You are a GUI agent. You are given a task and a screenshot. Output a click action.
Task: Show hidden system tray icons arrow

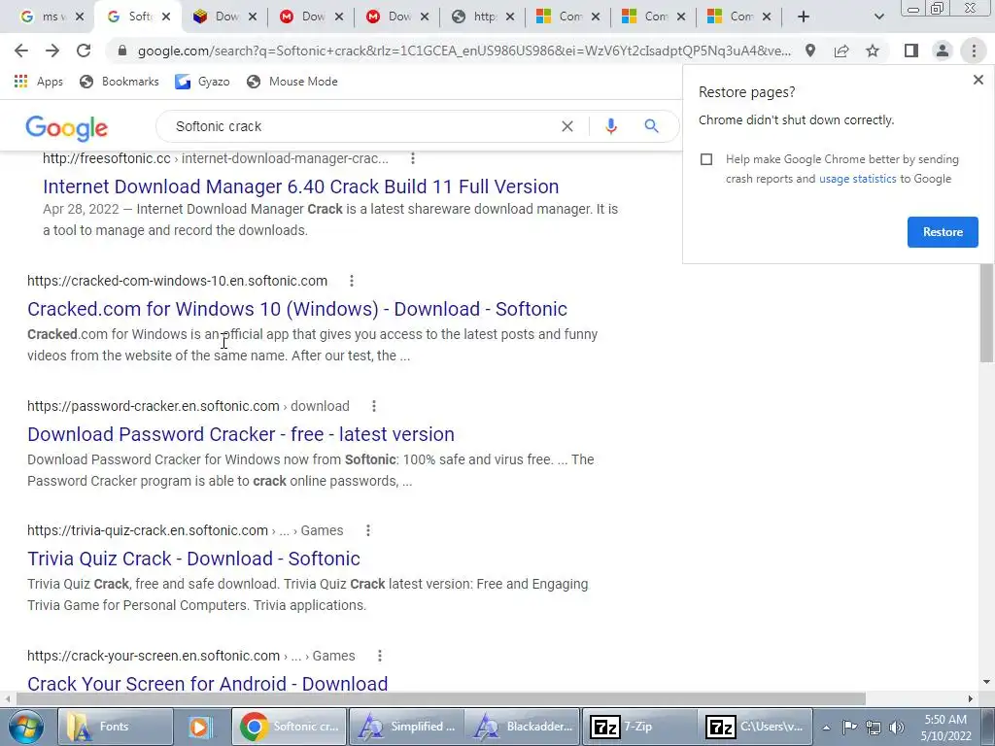[826, 727]
